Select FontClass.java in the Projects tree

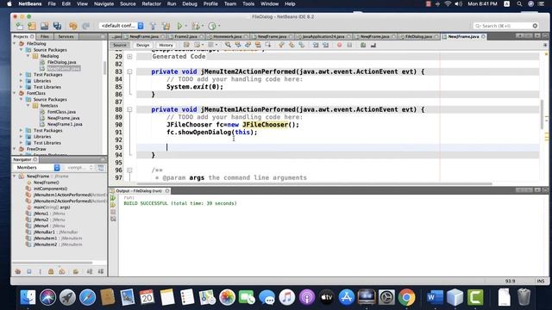[61, 112]
